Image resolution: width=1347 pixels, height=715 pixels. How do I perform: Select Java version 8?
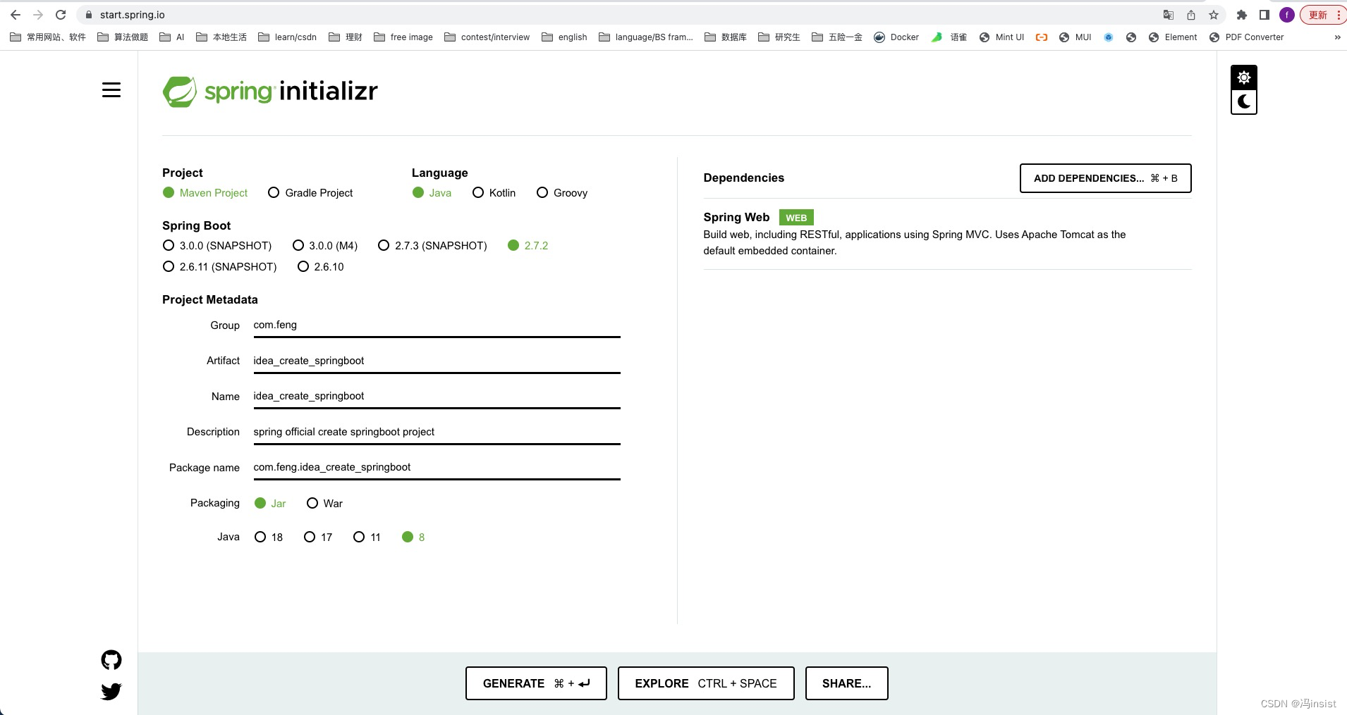[413, 537]
